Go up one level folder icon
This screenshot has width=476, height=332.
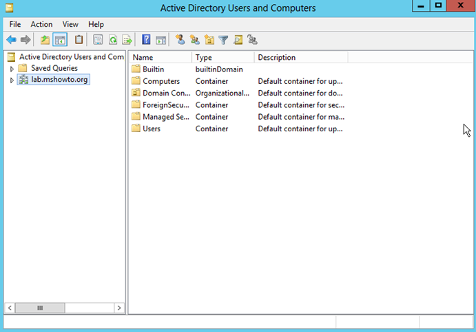click(45, 40)
